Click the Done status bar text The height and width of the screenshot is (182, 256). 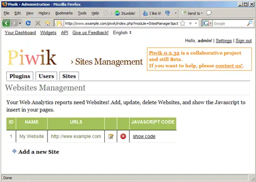pyautogui.click(x=7, y=178)
